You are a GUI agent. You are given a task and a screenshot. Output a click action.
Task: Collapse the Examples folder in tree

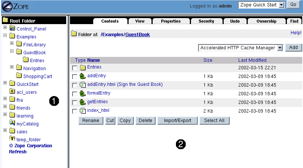tap(5, 36)
